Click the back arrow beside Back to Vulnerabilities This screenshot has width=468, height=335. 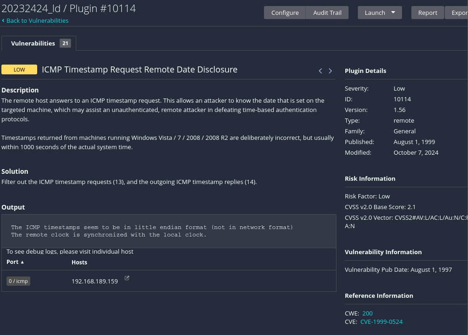click(x=3, y=21)
